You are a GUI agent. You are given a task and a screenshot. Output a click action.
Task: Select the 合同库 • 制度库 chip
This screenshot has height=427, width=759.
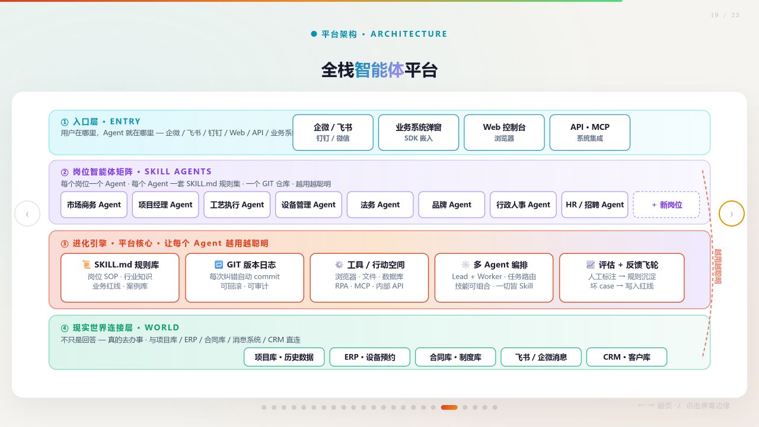coord(455,357)
